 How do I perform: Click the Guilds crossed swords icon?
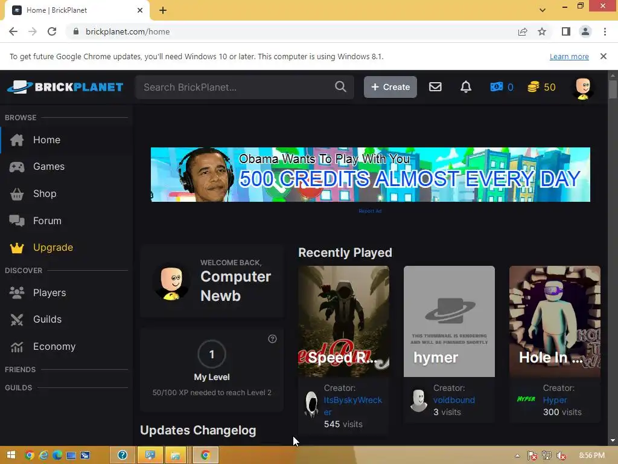(17, 320)
